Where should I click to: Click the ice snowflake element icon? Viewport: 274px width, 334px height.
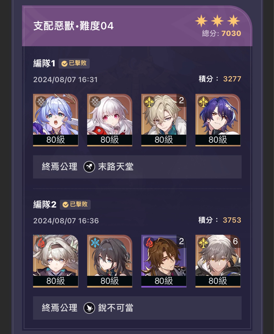pos(95,243)
